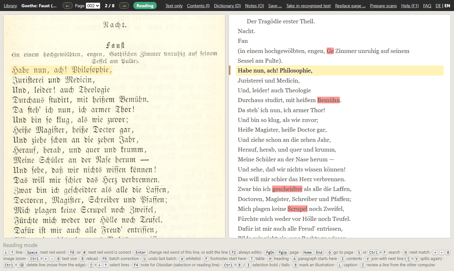Go to the next page with right arrow

point(124,6)
